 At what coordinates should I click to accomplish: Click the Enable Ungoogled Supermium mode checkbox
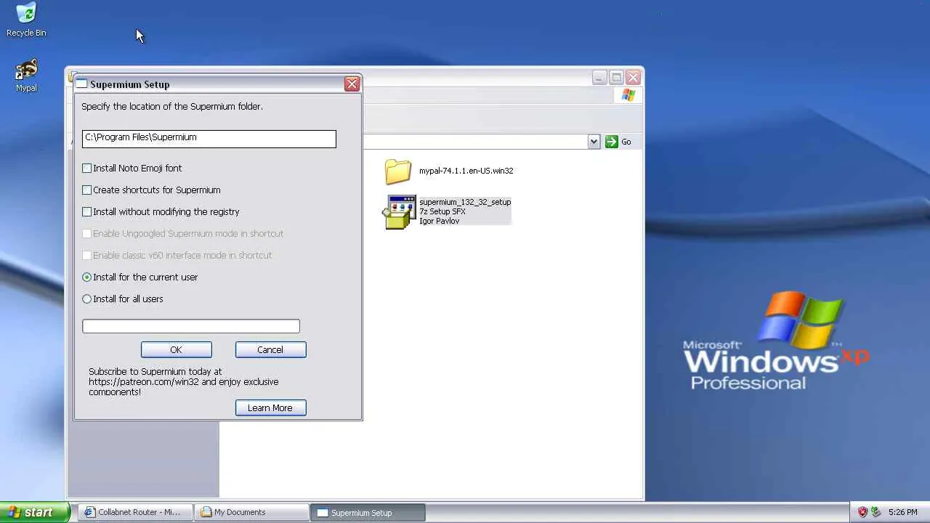click(x=87, y=233)
